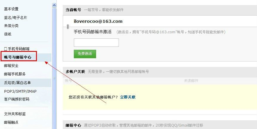The image size is (257, 129).
Task: Click the sidebar scrollbar up arrow
Action: tap(54, 5)
